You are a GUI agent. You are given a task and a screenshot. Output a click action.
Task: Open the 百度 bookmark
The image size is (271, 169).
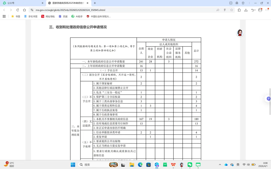(63, 16)
